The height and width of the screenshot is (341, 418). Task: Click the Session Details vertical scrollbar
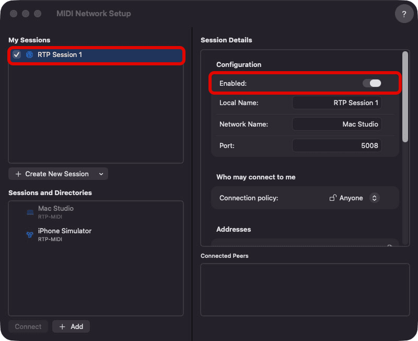click(405, 97)
